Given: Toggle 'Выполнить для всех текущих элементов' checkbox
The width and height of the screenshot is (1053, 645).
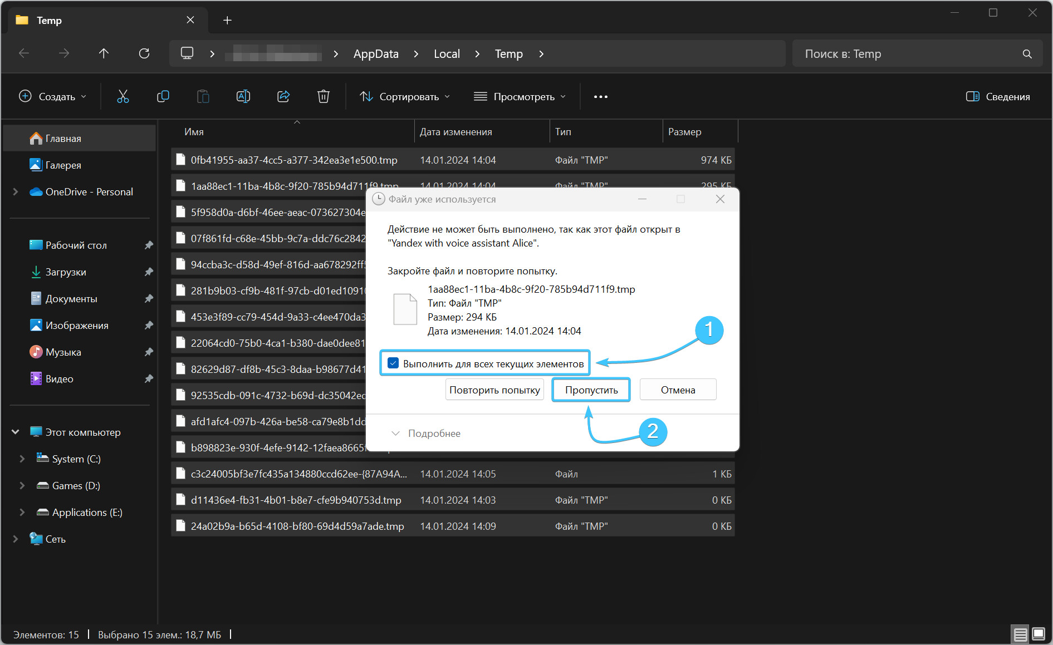Looking at the screenshot, I should 393,363.
